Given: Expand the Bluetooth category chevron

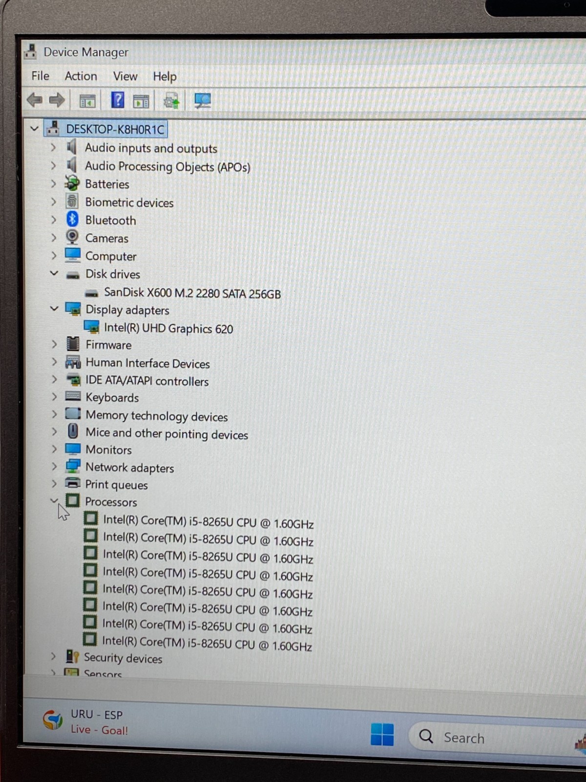Looking at the screenshot, I should pos(53,220).
